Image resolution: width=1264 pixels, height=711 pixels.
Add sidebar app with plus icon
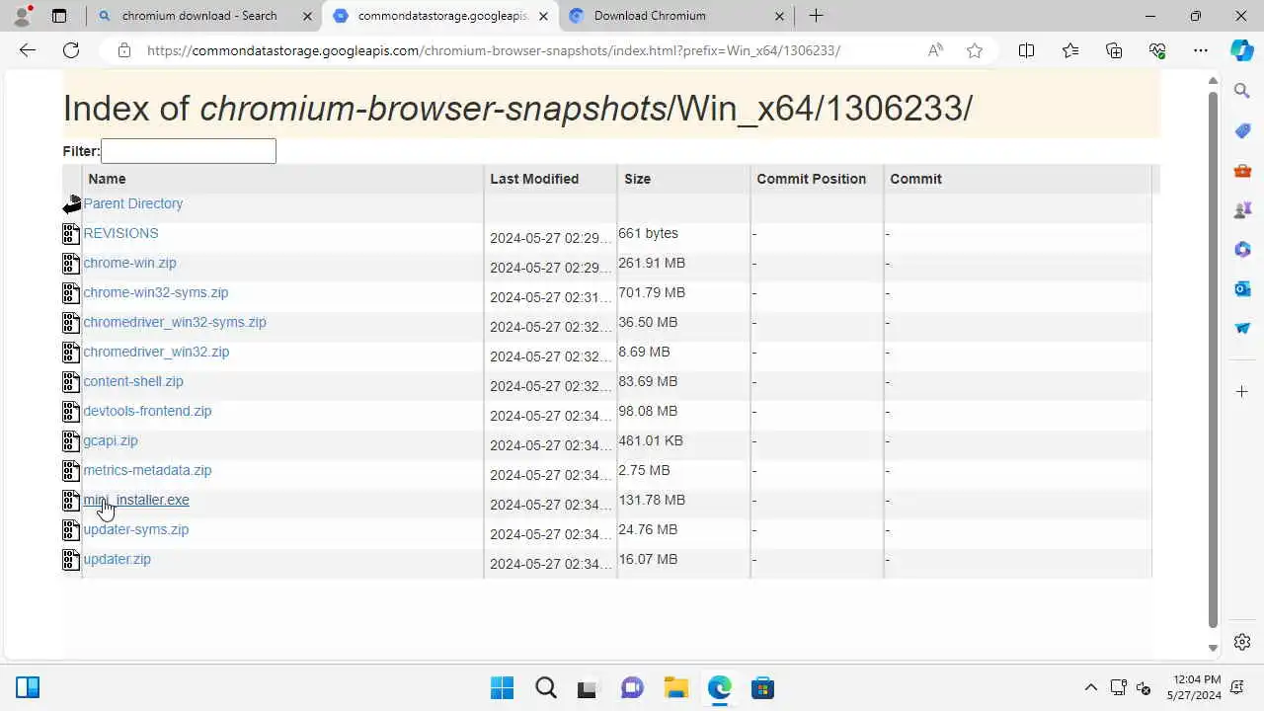(x=1242, y=392)
